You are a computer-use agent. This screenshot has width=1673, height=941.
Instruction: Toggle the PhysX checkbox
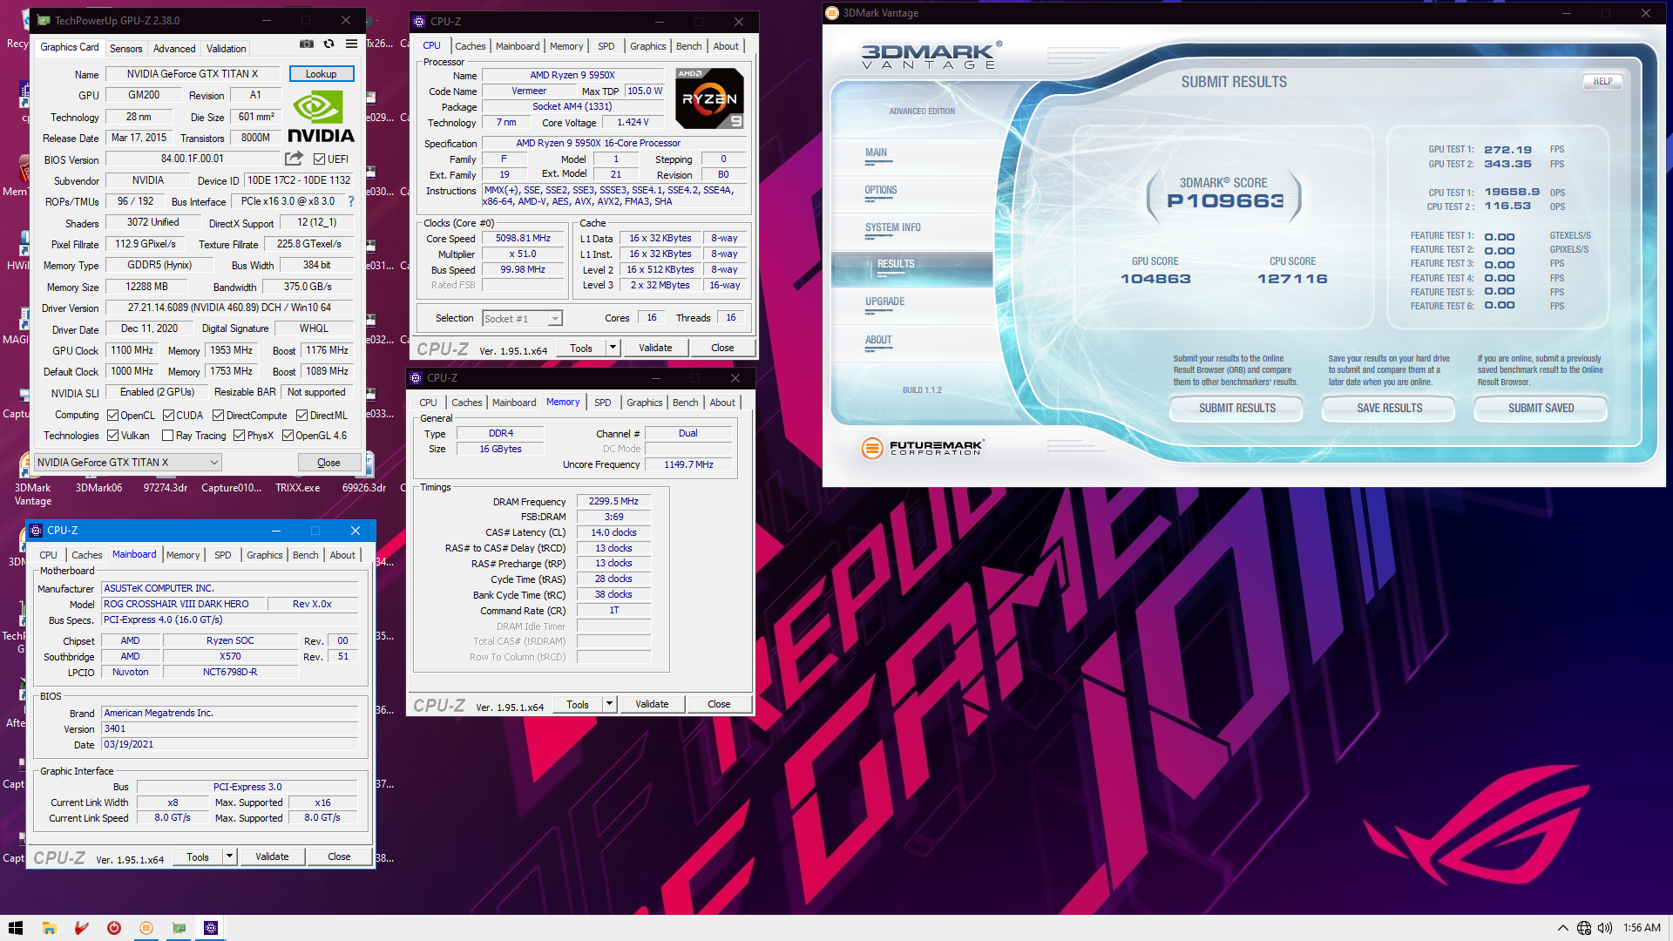pyautogui.click(x=239, y=436)
